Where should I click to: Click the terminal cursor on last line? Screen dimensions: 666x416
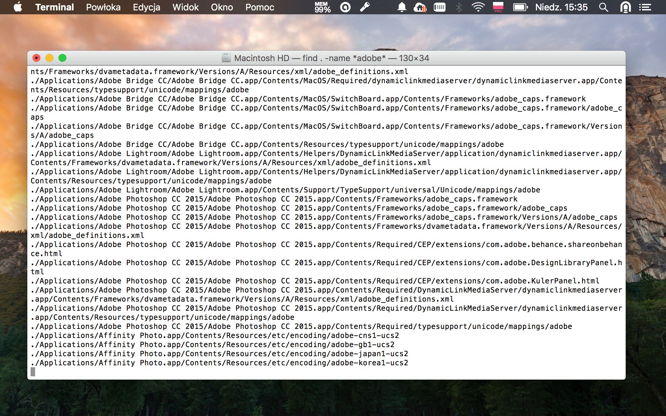(x=33, y=372)
